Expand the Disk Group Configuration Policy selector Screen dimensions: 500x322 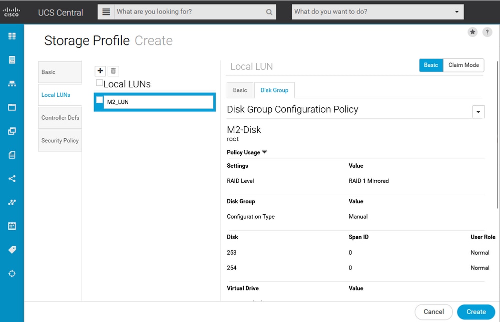click(x=478, y=111)
